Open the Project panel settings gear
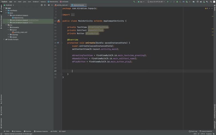This screenshot has width=216, height=135. pos(49,5)
